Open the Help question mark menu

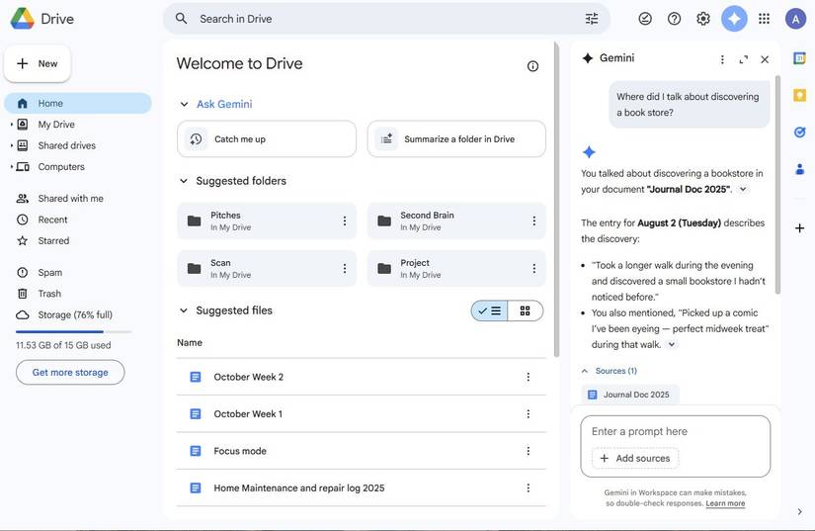(x=674, y=19)
